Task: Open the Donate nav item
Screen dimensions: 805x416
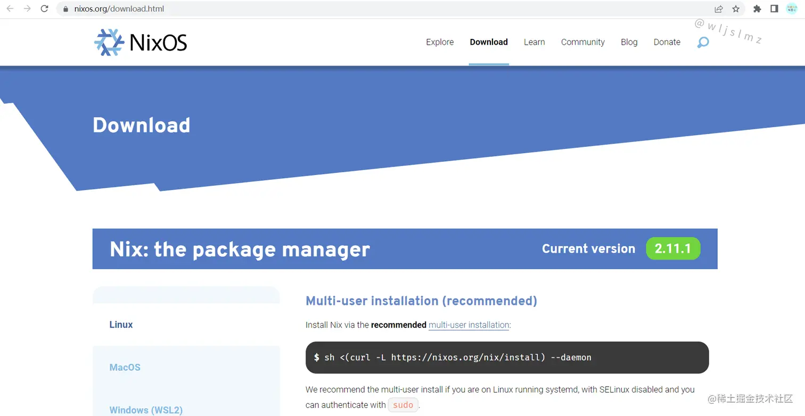Action: (x=667, y=42)
